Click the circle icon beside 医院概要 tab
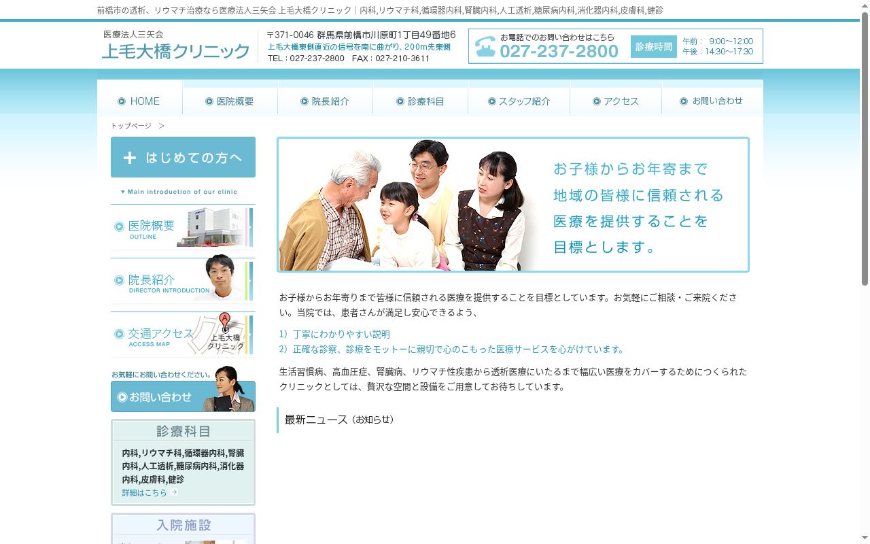 (209, 101)
